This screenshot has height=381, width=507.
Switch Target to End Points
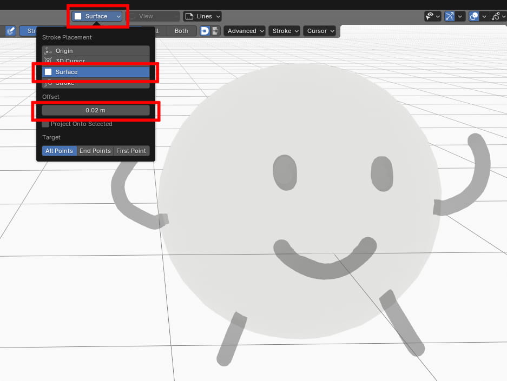click(95, 151)
